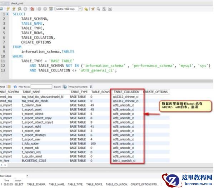Image resolution: width=214 pixels, height=188 pixels.
Task: Stop the running query
Action: 25,9
